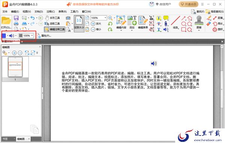
Task: Rotate the page counterclockwise
Action: point(110,24)
